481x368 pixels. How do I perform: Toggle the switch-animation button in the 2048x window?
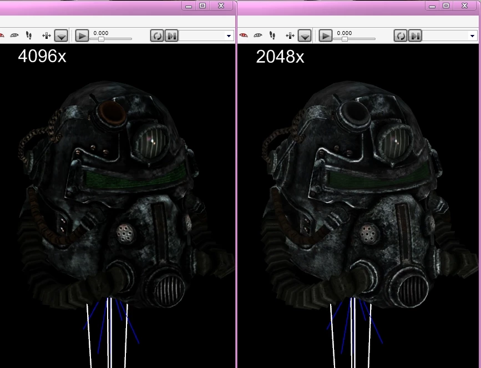pos(415,36)
